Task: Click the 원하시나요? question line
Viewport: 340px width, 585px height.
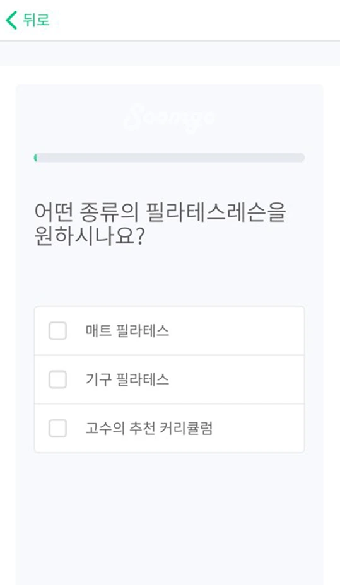Action: [x=89, y=236]
